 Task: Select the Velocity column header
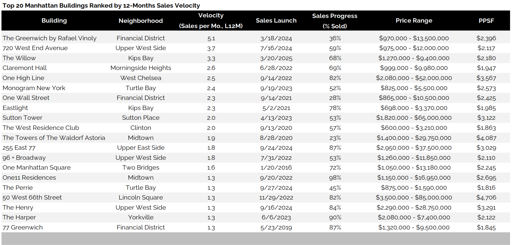[211, 21]
